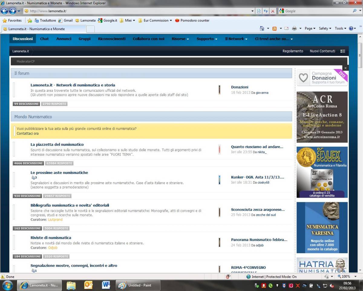Click the Read Mail envelope icon
Image resolution: width=363 pixels, height=291 pixels.
pyautogui.click(x=286, y=28)
